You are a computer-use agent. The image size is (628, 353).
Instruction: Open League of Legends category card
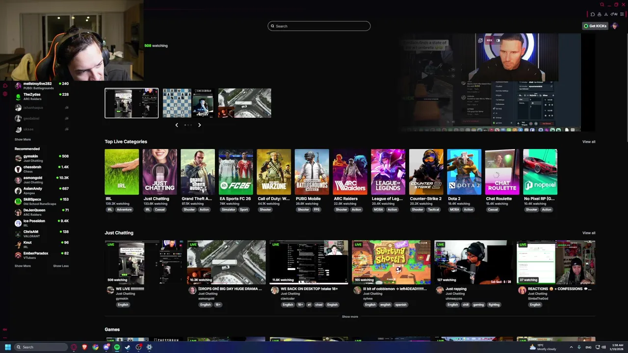tap(388, 172)
